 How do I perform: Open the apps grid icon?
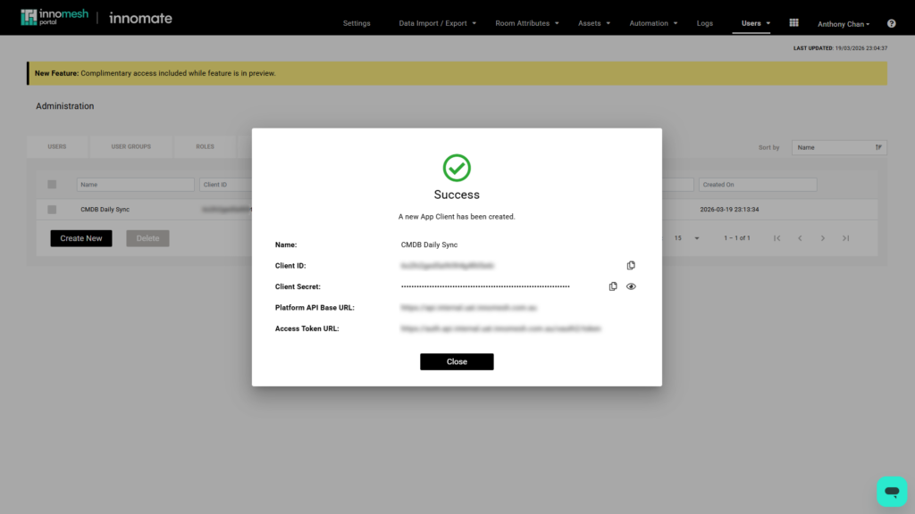click(x=794, y=23)
